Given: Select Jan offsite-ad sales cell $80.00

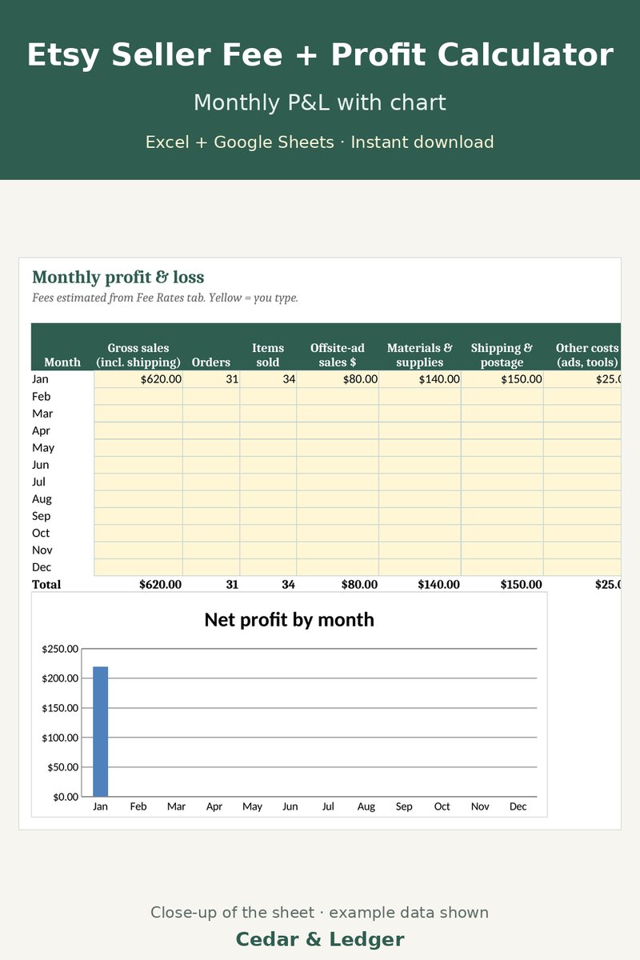Looking at the screenshot, I should click(338, 379).
